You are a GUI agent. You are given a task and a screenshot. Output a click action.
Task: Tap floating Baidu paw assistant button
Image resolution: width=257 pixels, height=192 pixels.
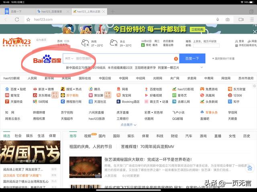coord(250,168)
